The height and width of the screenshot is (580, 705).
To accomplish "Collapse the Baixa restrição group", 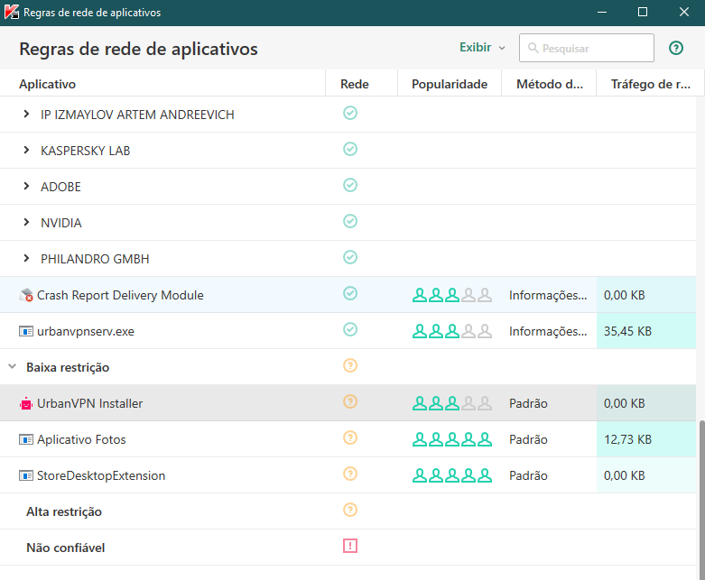I will point(13,367).
